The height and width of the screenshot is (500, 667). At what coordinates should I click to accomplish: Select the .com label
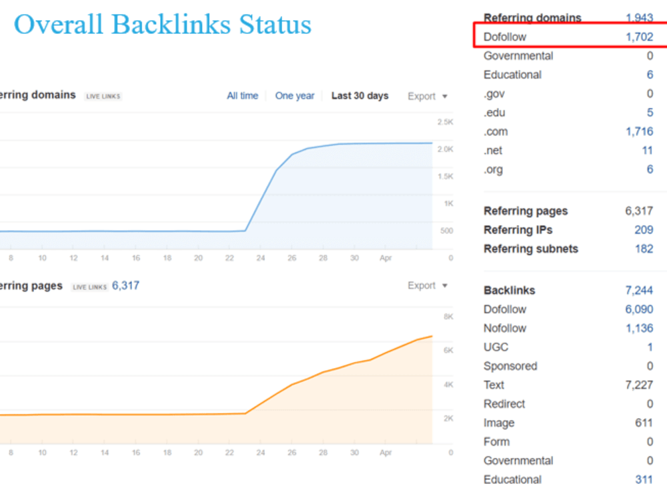(x=496, y=131)
